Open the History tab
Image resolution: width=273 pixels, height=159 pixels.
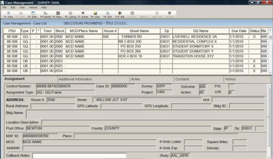231,79
